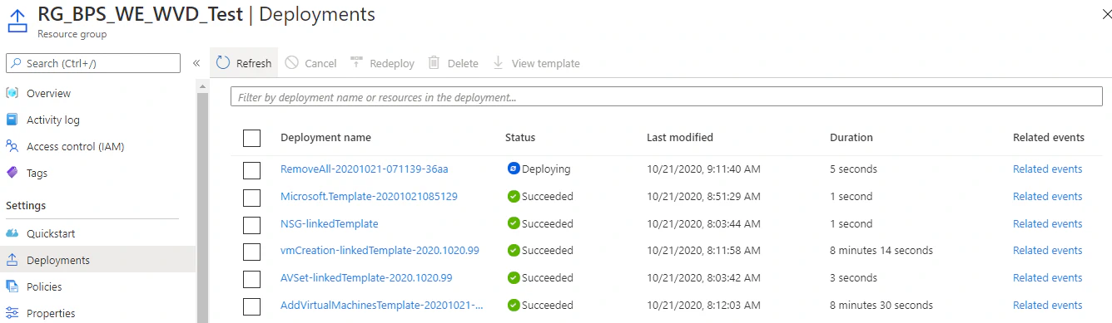Click the Cancel icon in the toolbar
1112x323 pixels.
(x=291, y=63)
